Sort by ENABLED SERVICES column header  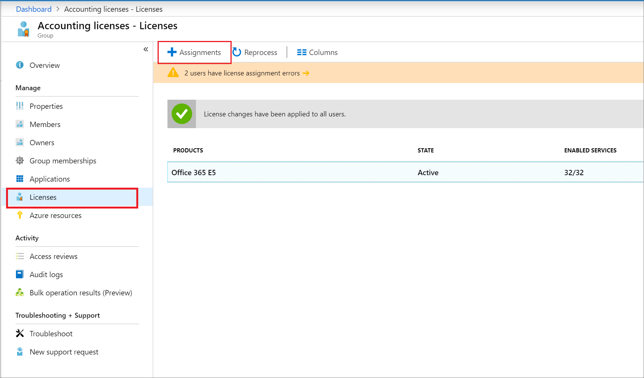pos(590,151)
